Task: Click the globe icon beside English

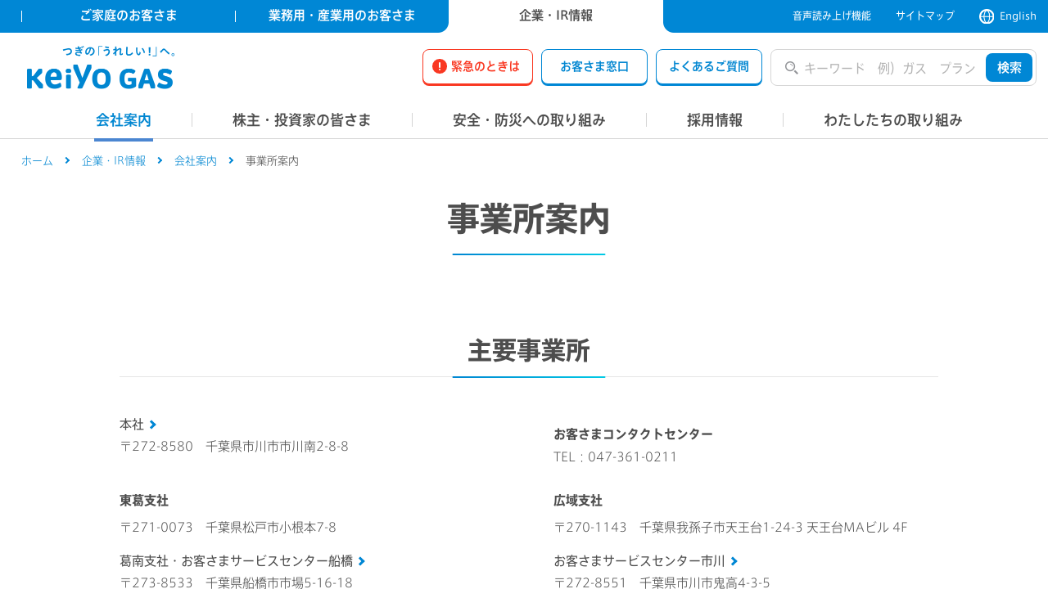Action: click(x=987, y=16)
